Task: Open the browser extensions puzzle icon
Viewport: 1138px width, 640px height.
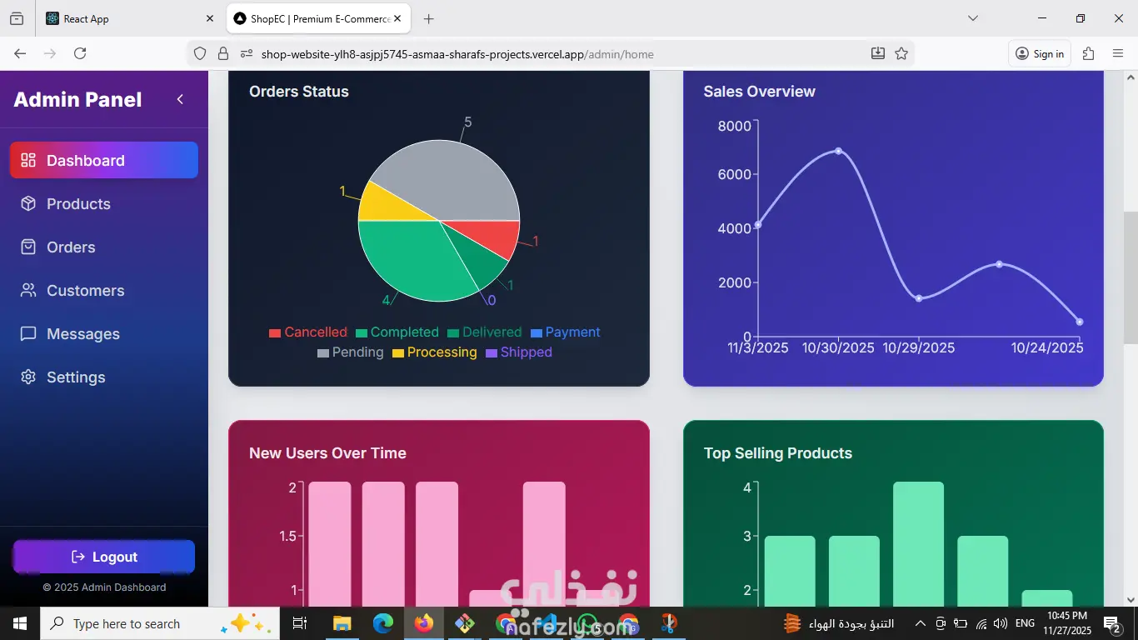Action: click(1088, 53)
